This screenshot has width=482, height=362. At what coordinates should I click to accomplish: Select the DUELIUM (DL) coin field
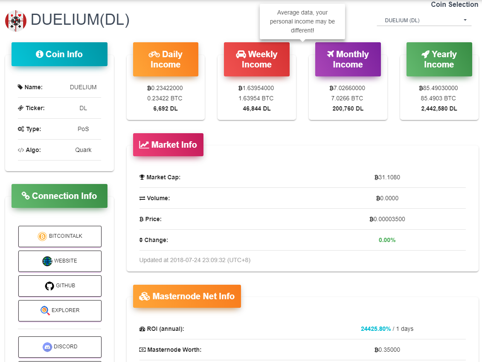pos(424,20)
